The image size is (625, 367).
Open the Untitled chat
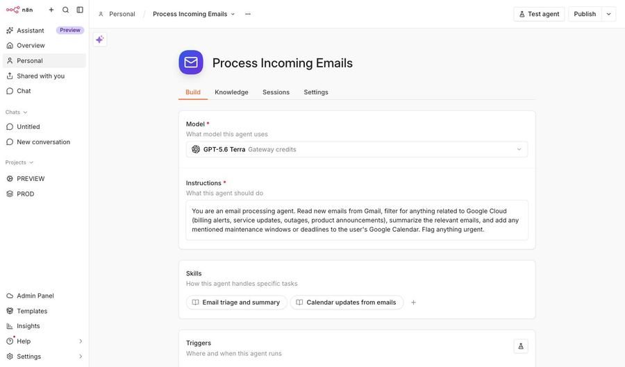[x=44, y=126]
